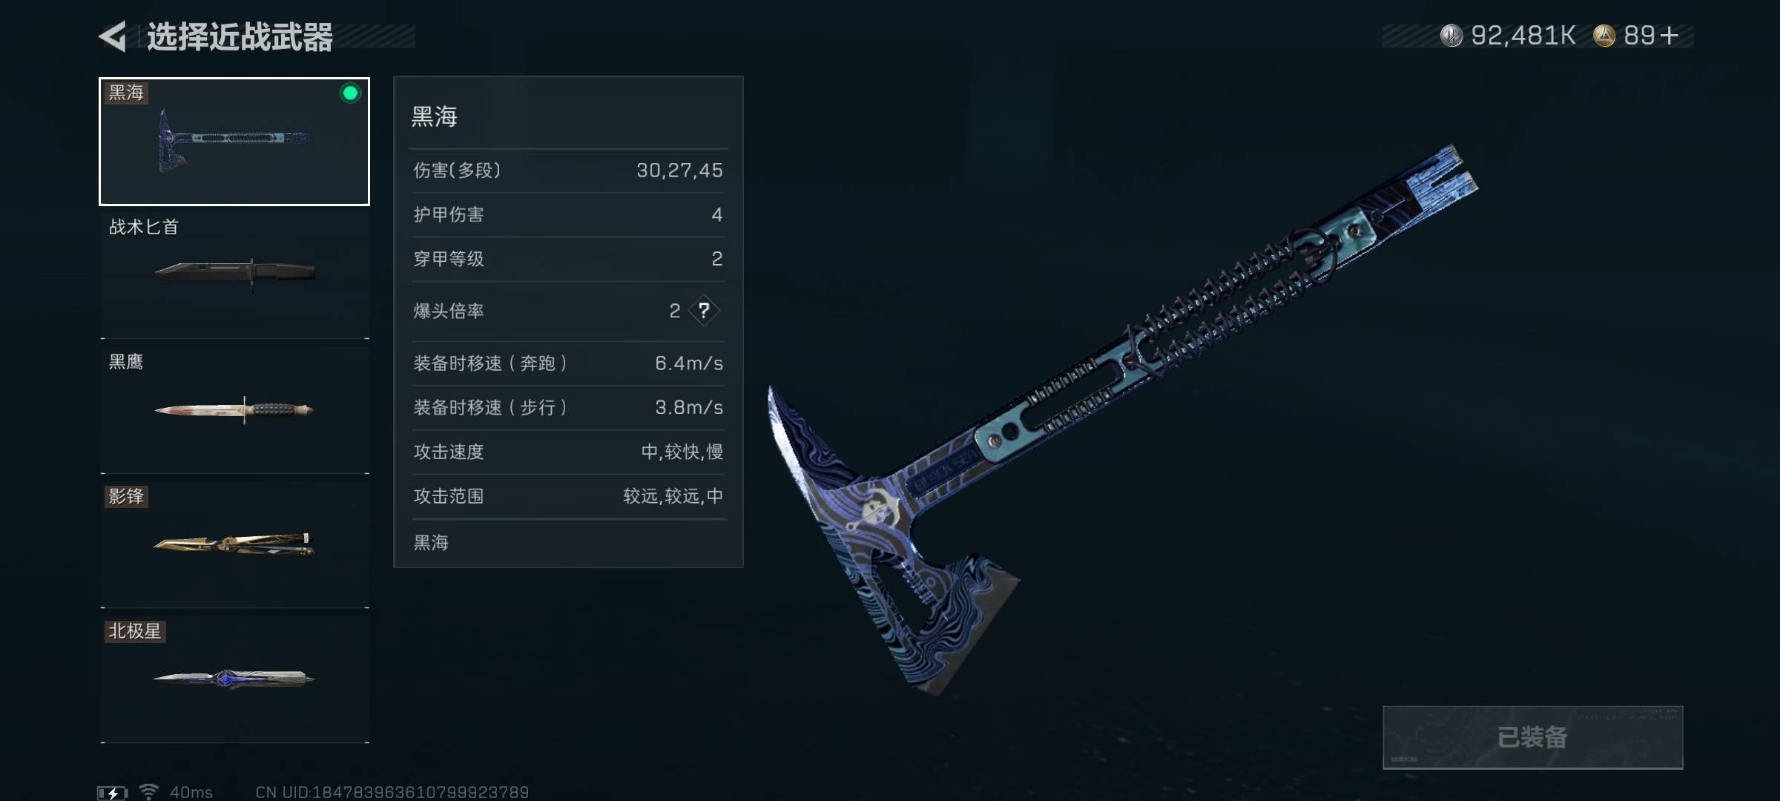This screenshot has height=801, width=1780.
Task: Select the 影锋 gold blade thumbnail
Action: tap(234, 544)
